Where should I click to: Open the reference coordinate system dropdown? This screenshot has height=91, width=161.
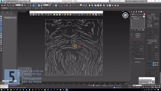46,5
